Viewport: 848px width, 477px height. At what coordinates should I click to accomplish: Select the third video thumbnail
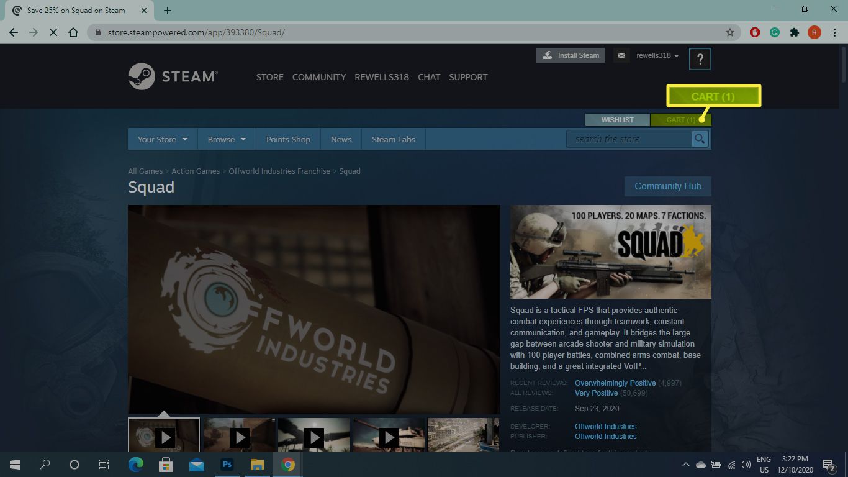point(313,435)
